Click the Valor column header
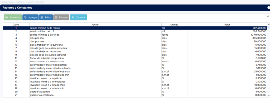The width and height of the screenshot is (270, 98). click(x=227, y=25)
